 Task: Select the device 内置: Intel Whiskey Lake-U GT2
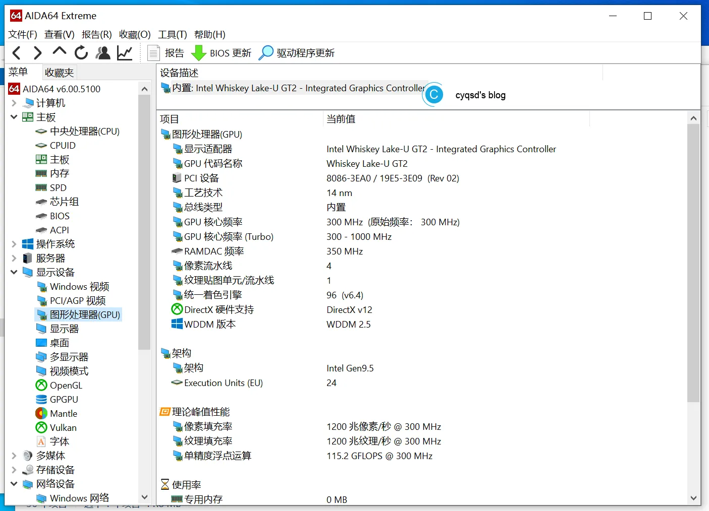point(293,88)
